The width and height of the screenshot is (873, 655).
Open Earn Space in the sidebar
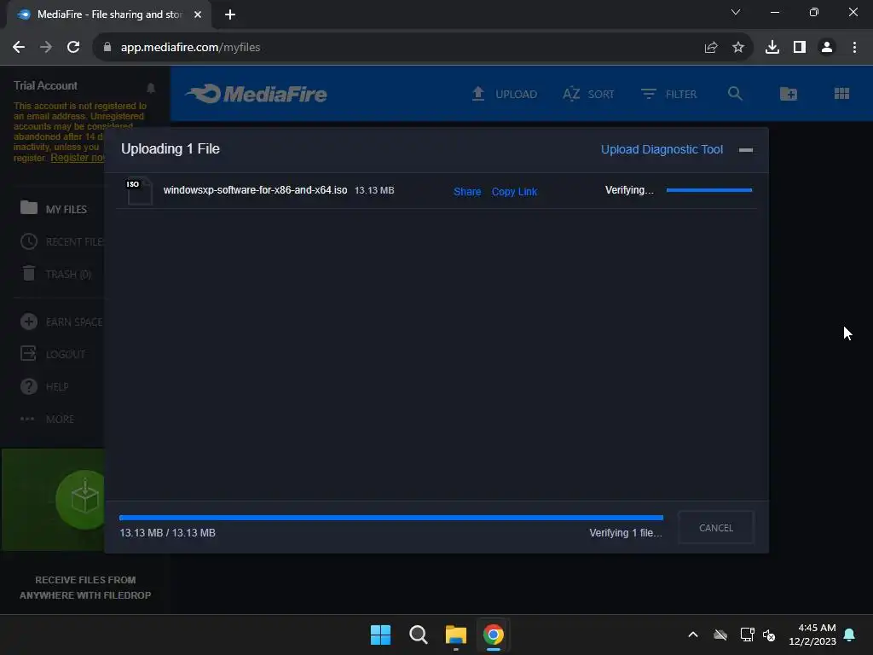coord(61,322)
